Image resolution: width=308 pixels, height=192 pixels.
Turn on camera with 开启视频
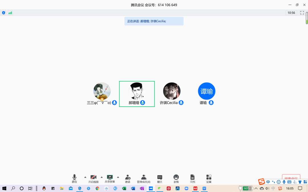tap(93, 178)
